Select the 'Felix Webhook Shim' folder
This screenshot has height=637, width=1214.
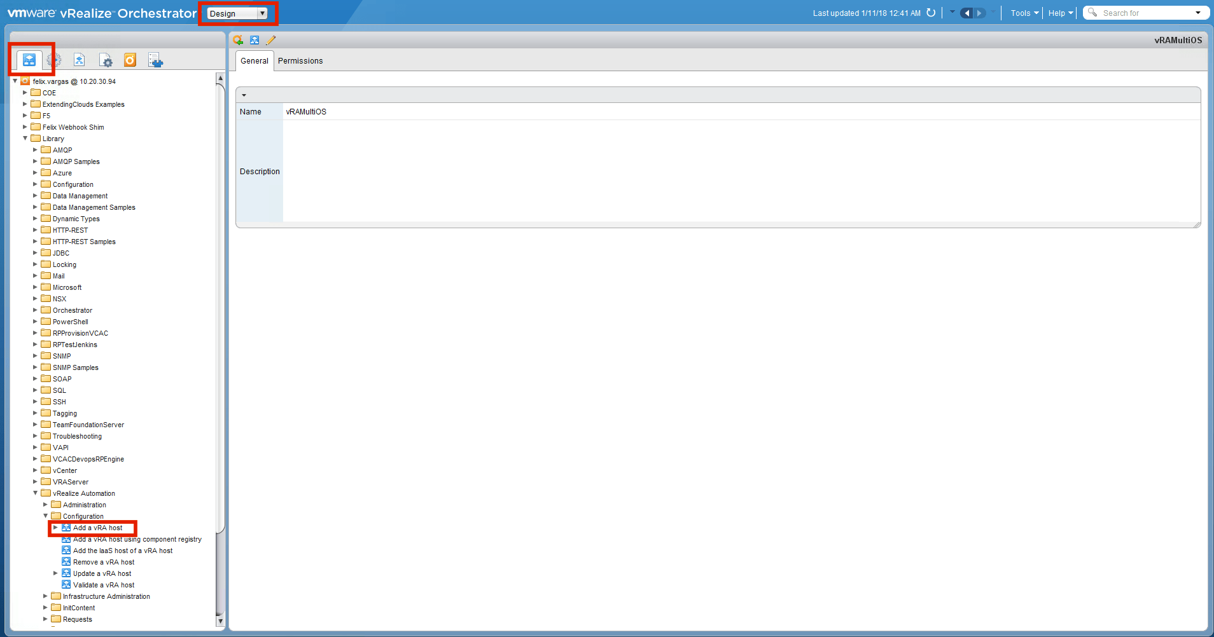[73, 127]
